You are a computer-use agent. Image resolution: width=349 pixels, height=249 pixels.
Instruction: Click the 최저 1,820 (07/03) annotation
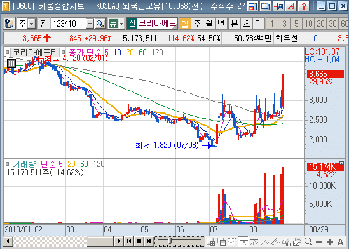[x=167, y=145]
